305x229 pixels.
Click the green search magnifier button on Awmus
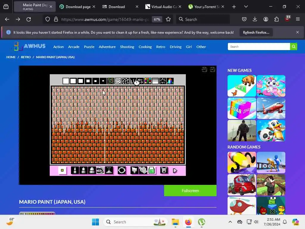(293, 47)
